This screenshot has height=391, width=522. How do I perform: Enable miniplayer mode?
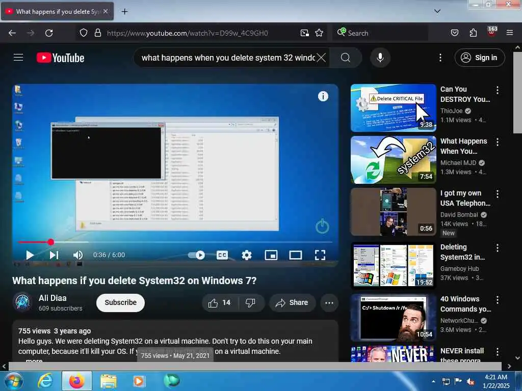(271, 255)
